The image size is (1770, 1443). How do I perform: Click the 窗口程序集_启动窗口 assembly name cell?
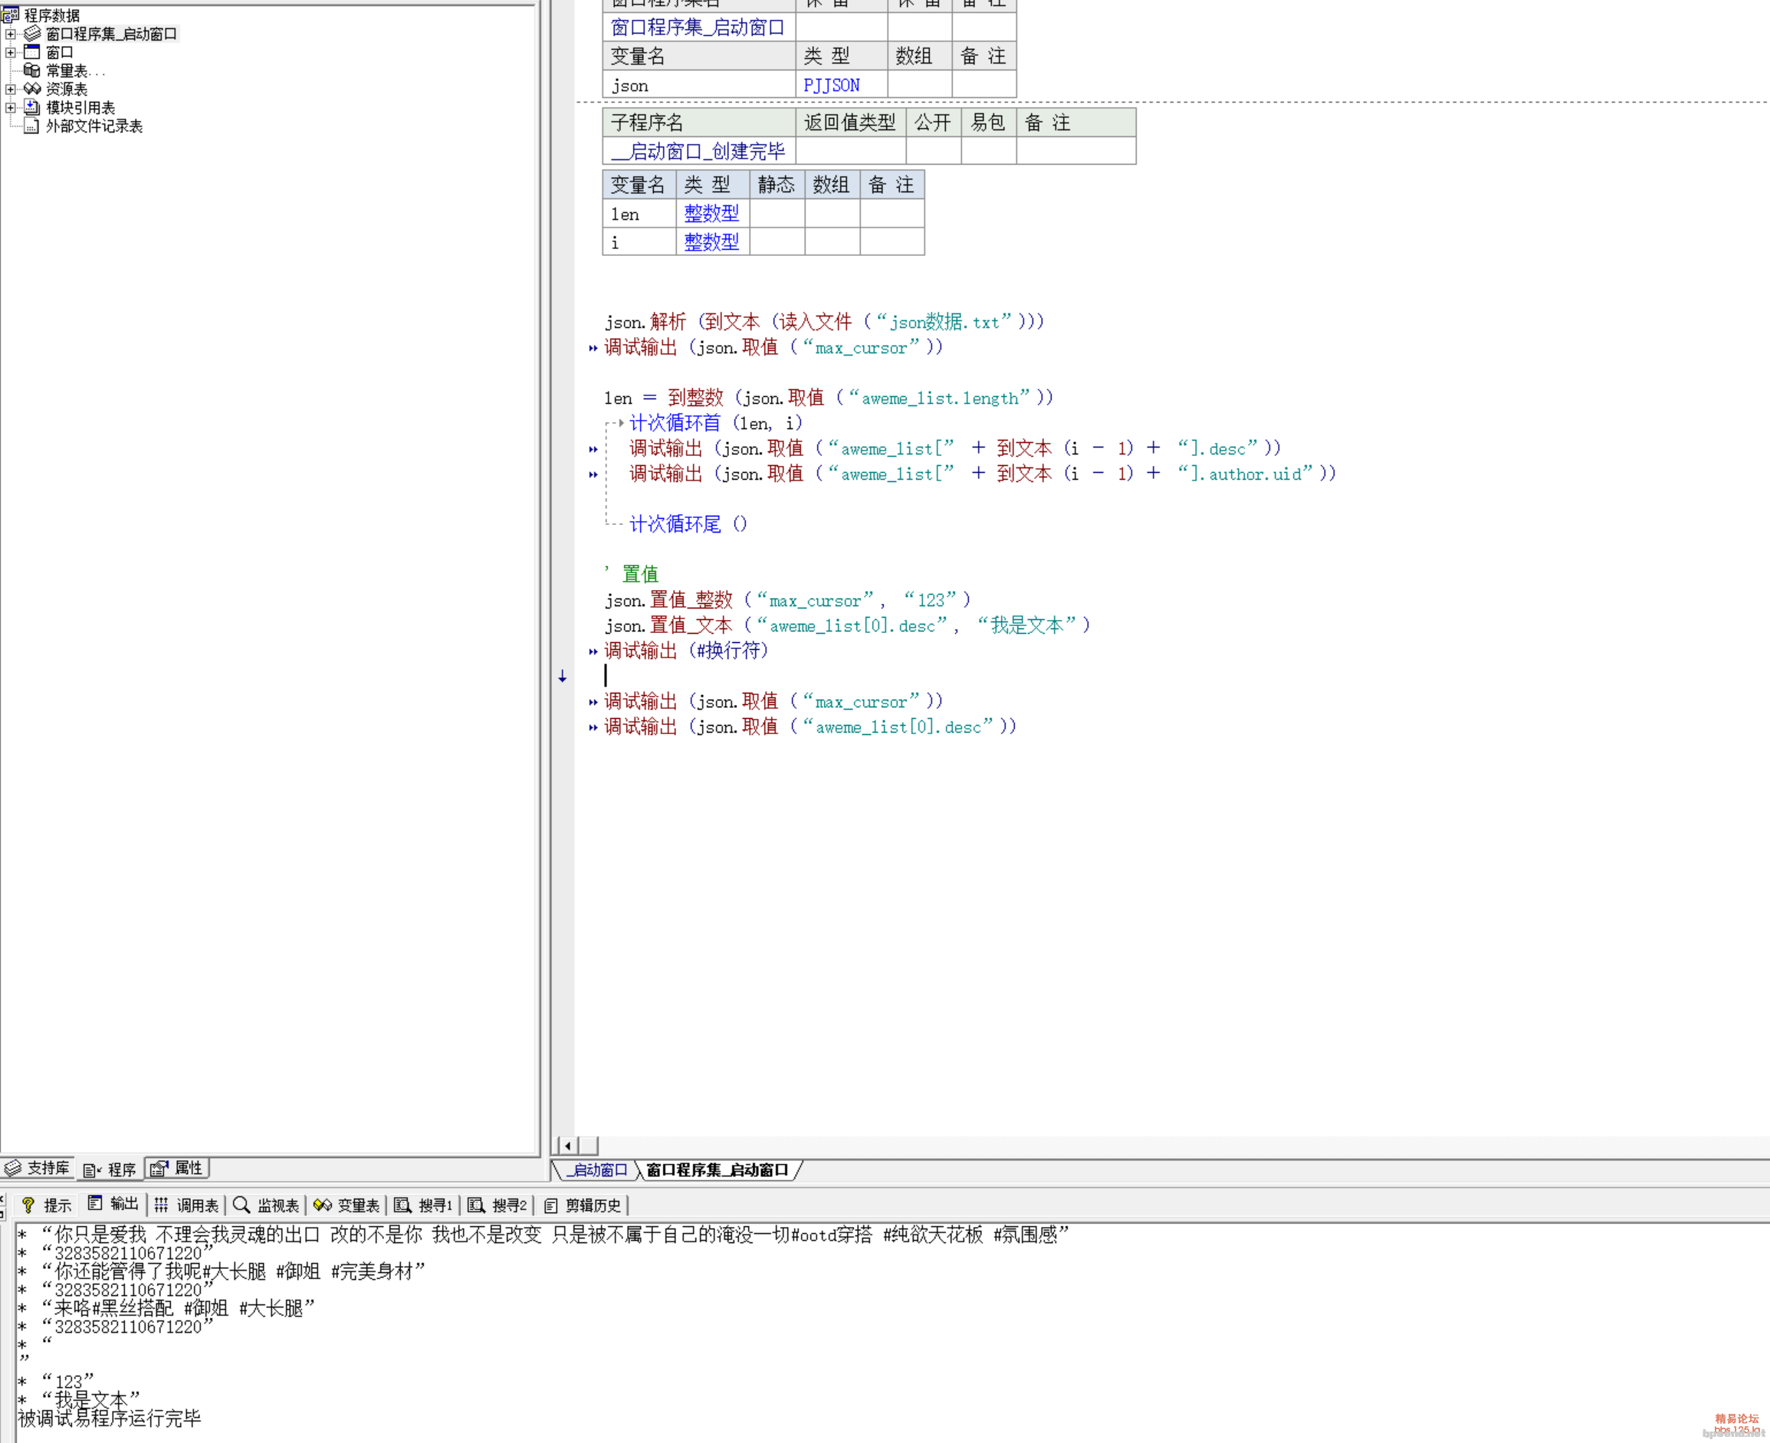click(698, 28)
